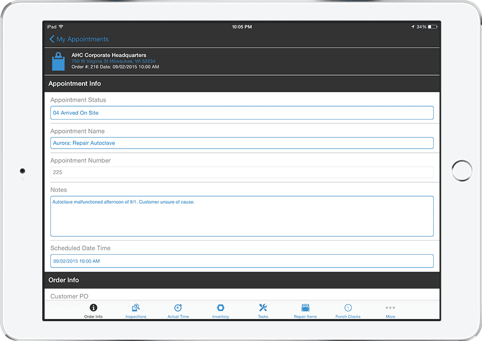Select the Actual Time clock icon
Screen dimensions: 482x341
(x=178, y=308)
